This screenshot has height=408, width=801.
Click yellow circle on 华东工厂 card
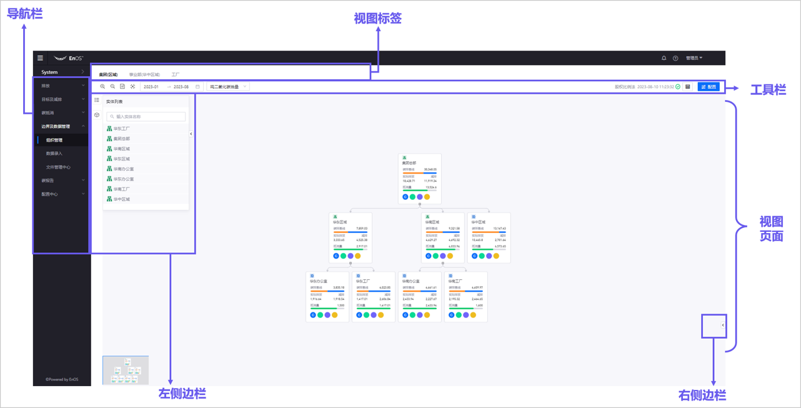point(381,315)
